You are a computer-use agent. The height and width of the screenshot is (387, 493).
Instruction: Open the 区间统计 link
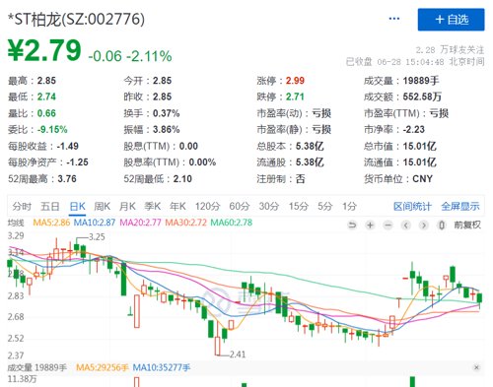tap(412, 207)
